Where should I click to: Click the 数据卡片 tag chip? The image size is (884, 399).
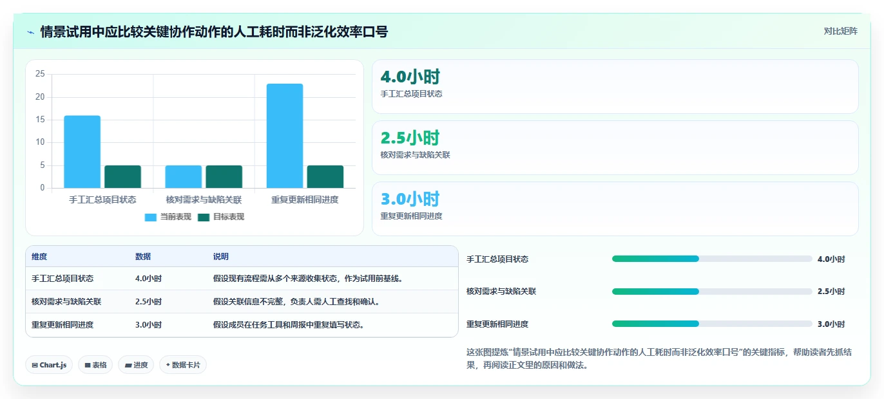(183, 365)
